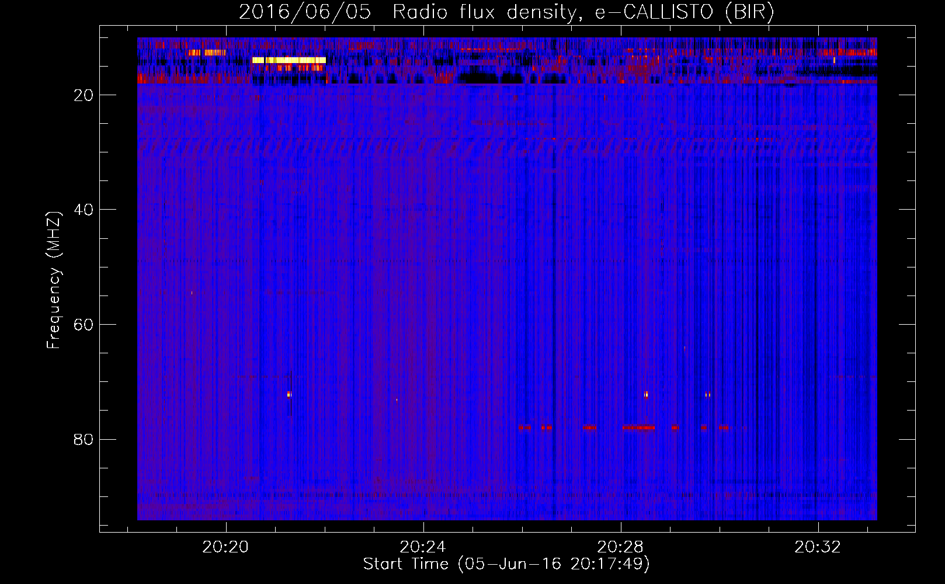Click the 40 MHz frequency tick label
Image resolution: width=945 pixels, height=584 pixels.
pyautogui.click(x=84, y=210)
